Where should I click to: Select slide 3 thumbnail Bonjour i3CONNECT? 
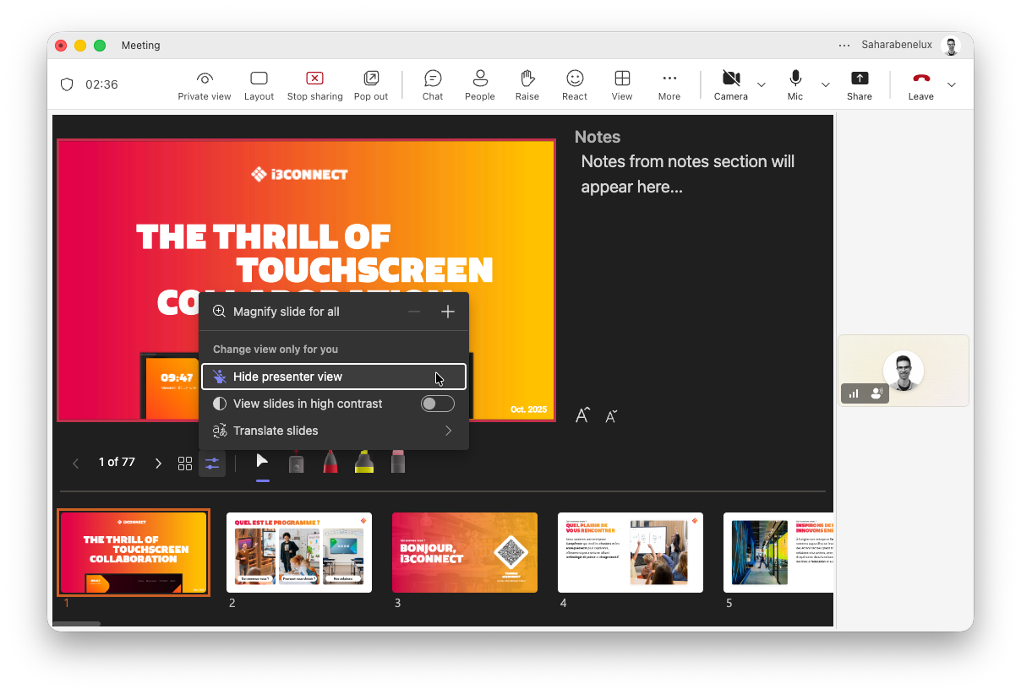point(465,552)
